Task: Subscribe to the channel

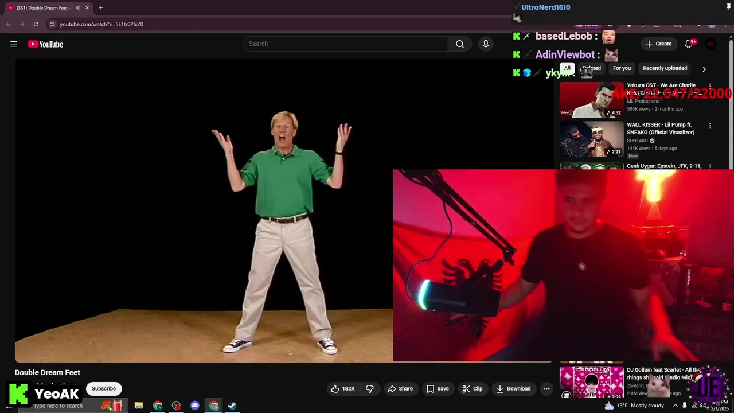Action: (104, 389)
